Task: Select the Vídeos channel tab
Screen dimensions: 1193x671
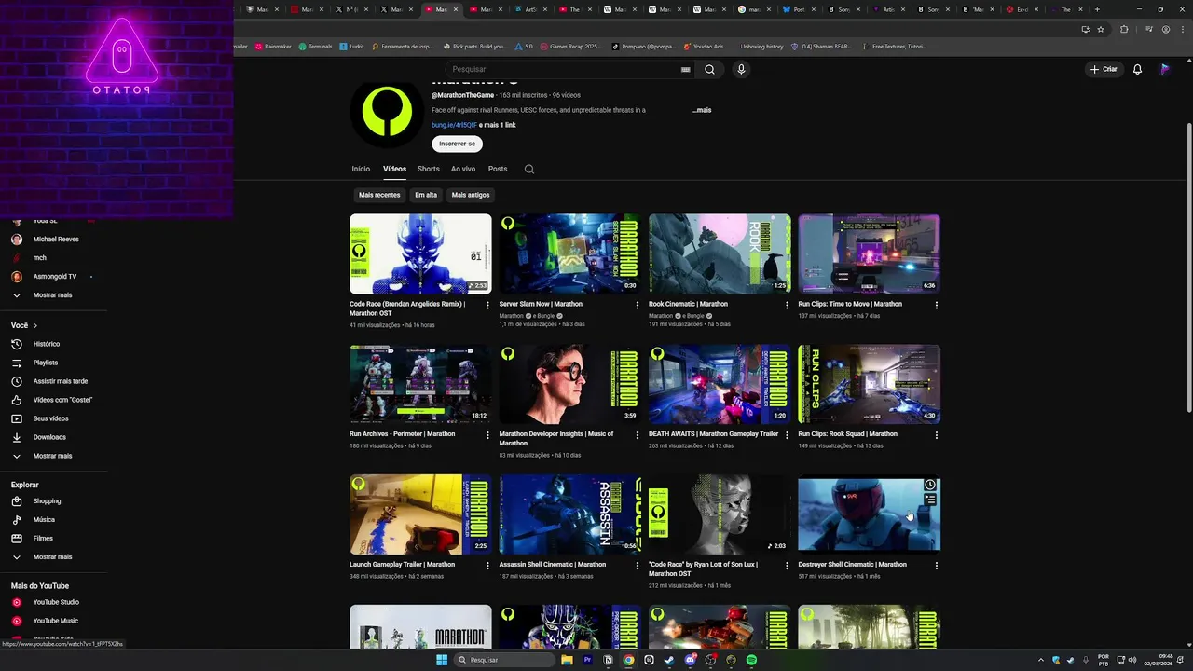Action: [x=394, y=170]
